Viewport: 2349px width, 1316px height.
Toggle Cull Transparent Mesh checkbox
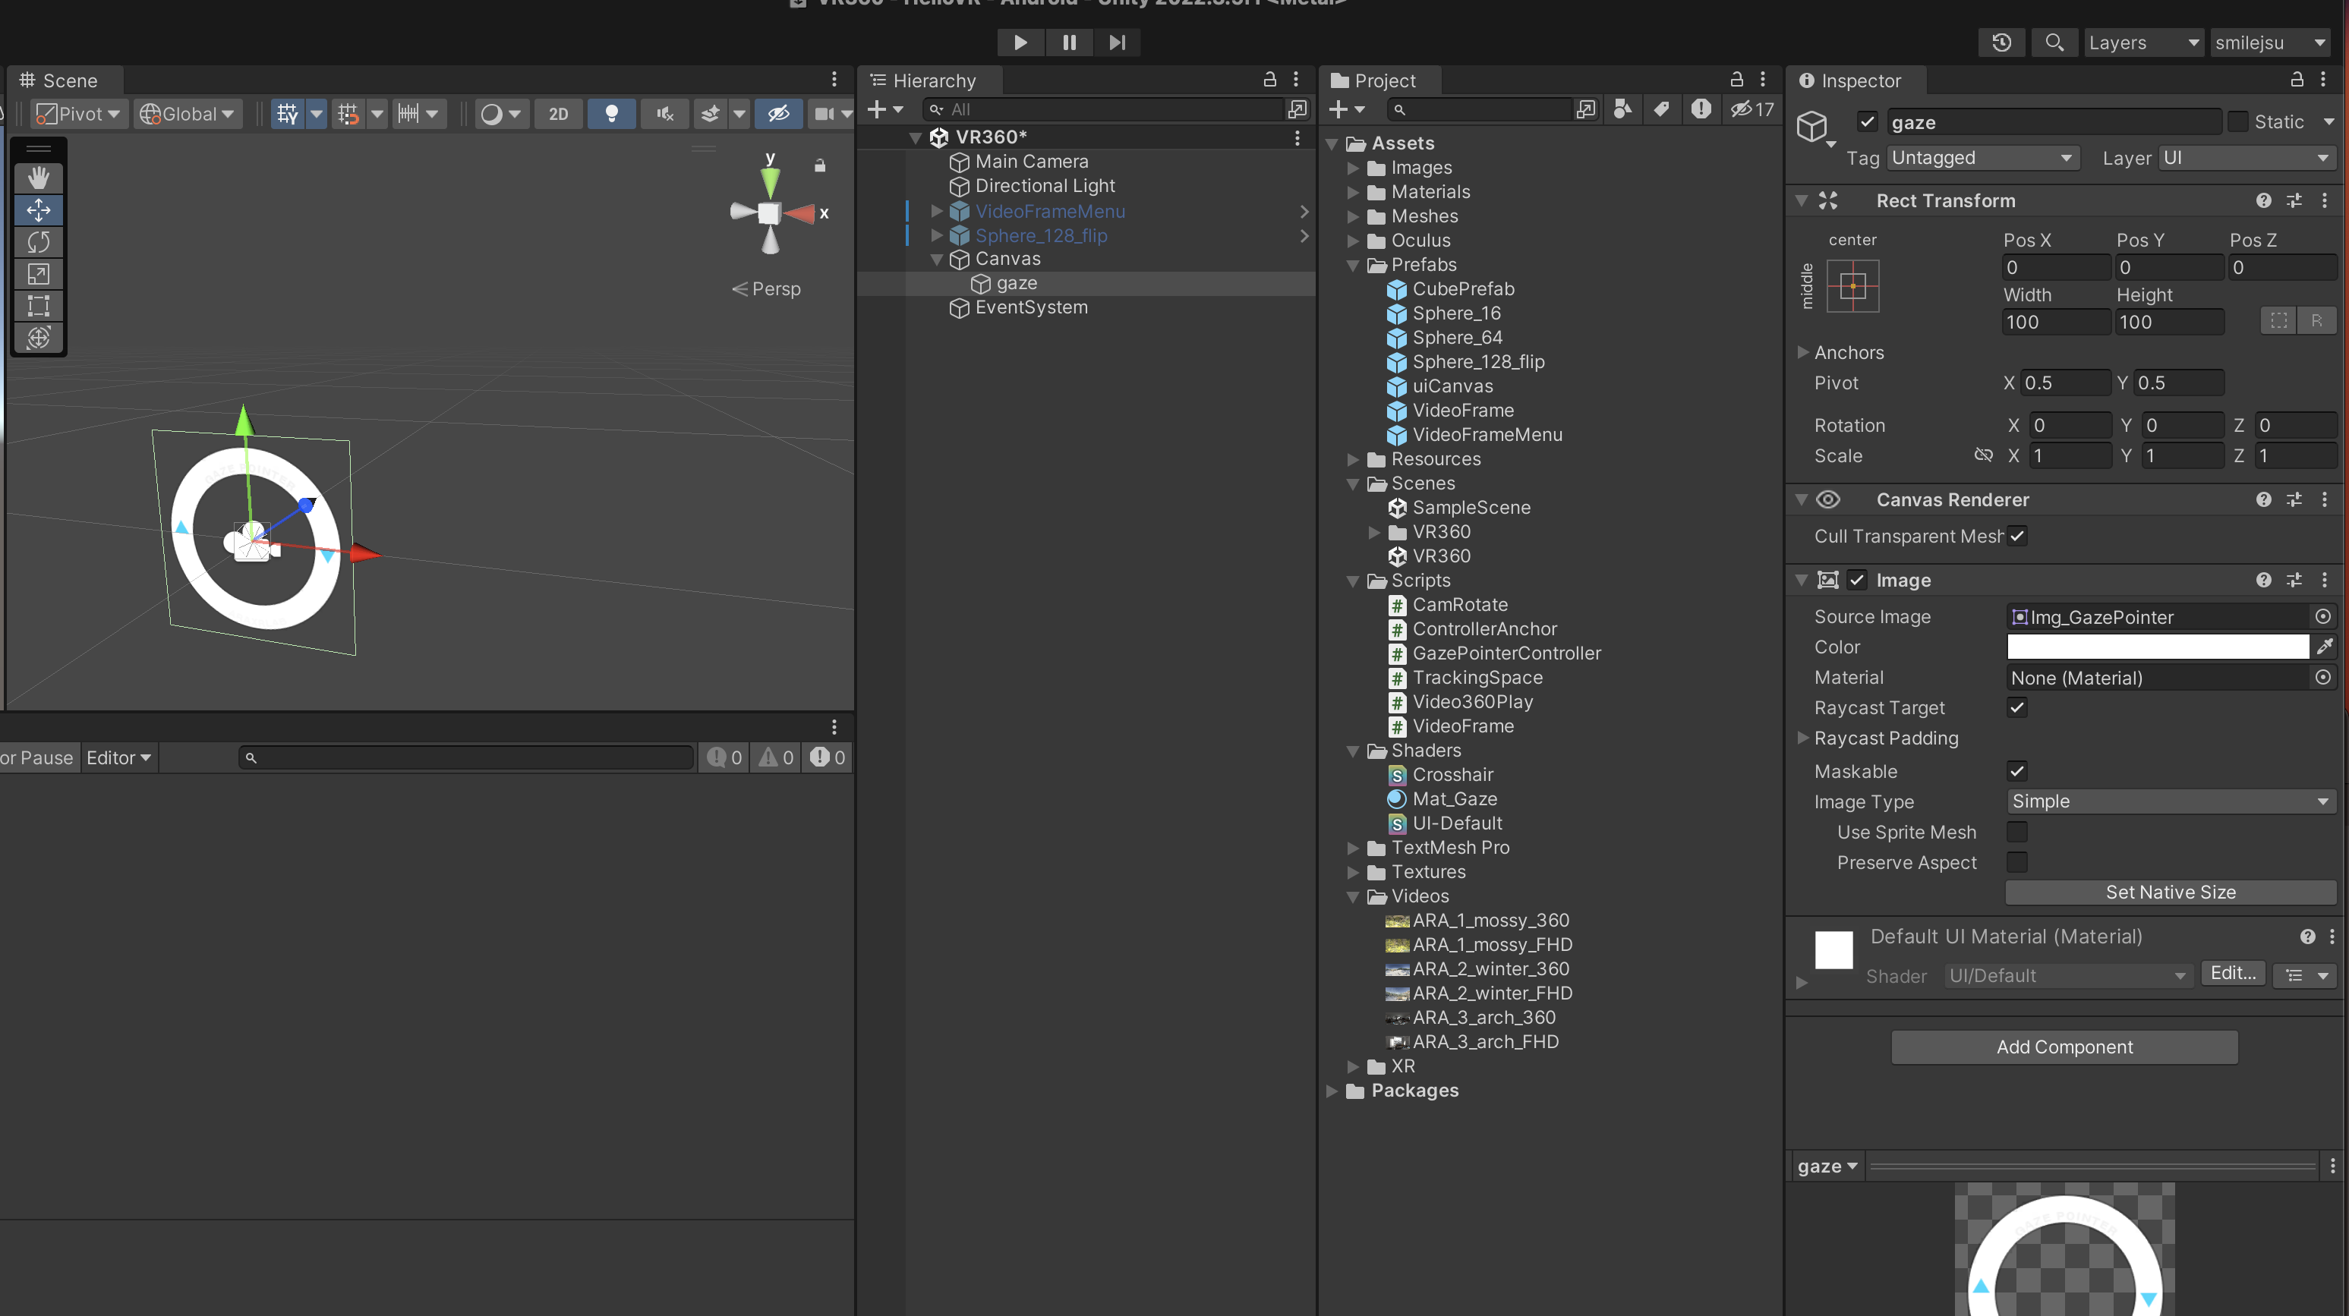2017,536
